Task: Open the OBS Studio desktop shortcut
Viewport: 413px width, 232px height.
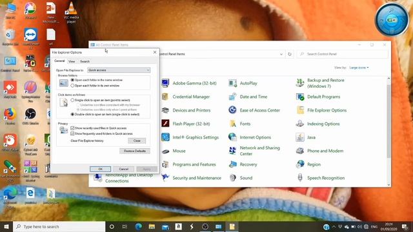Action: pos(30,116)
